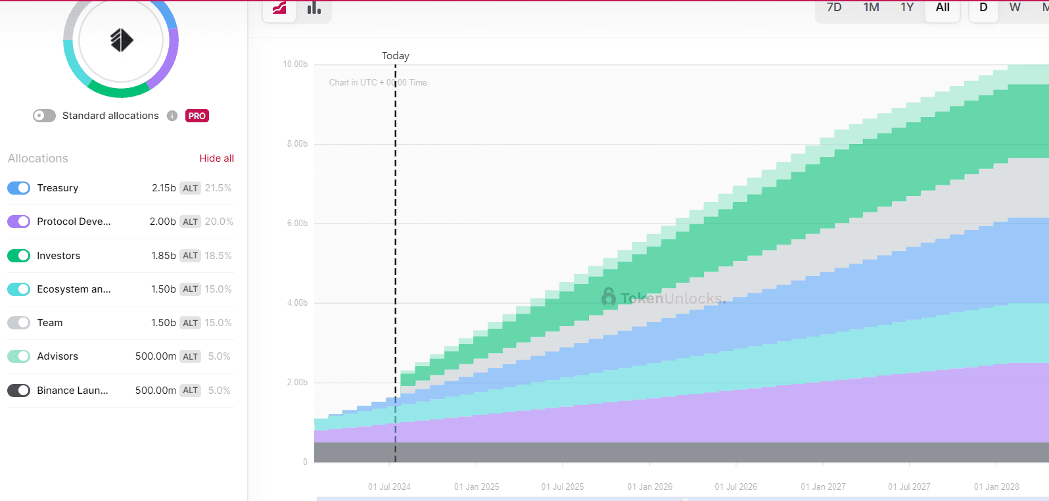
Task: Toggle the Treasury allocation off
Action: pyautogui.click(x=18, y=188)
